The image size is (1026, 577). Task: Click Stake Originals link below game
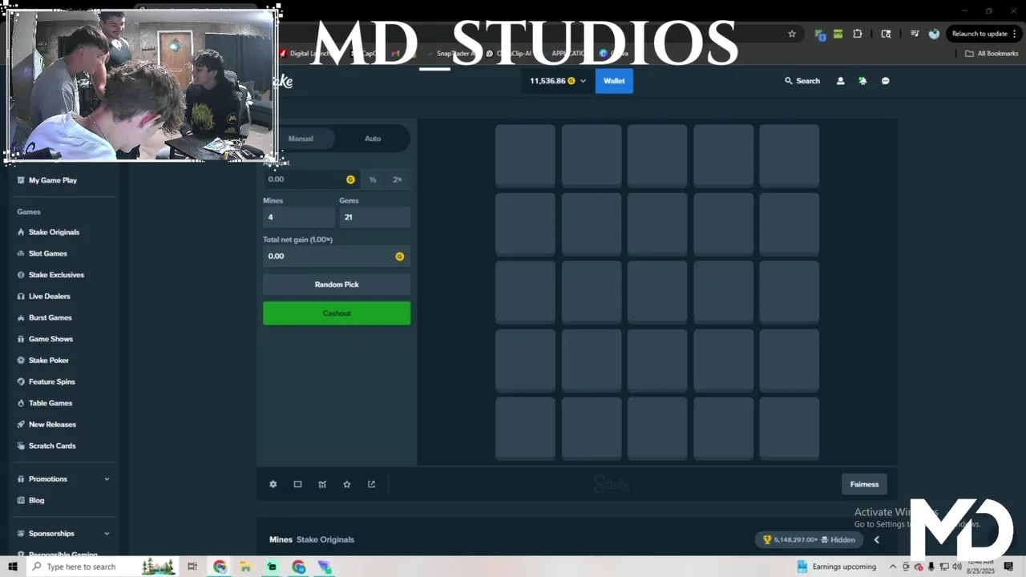point(325,540)
